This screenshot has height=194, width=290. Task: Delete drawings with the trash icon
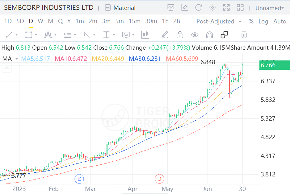[x=244, y=35]
